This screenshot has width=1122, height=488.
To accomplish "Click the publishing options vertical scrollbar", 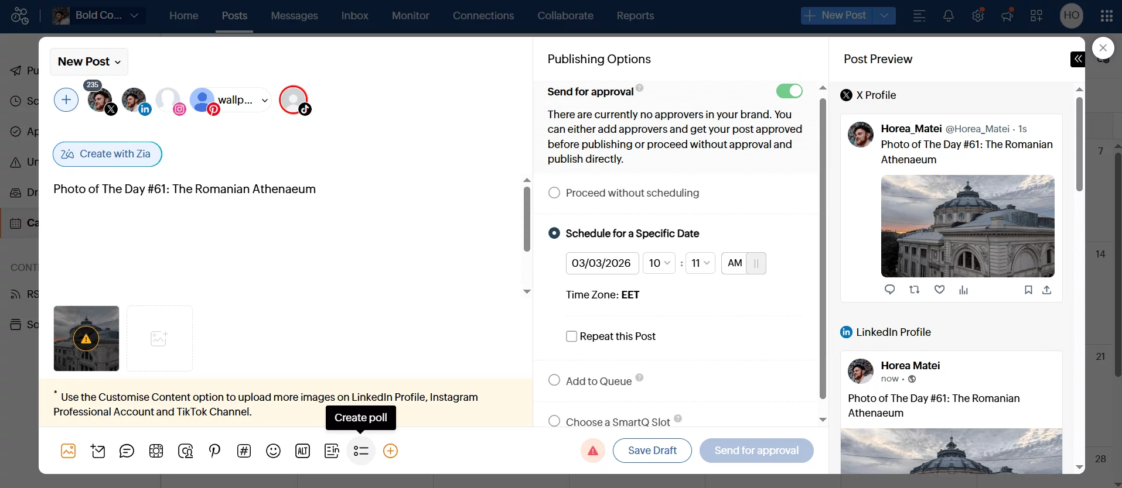I will [823, 249].
